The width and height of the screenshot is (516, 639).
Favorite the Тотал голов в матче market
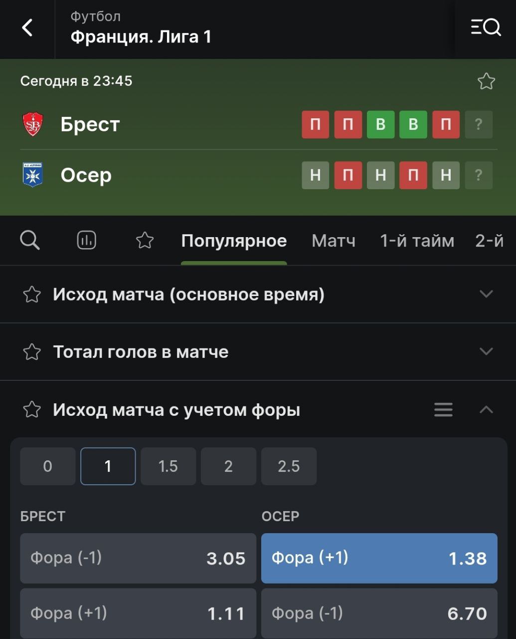(x=32, y=352)
